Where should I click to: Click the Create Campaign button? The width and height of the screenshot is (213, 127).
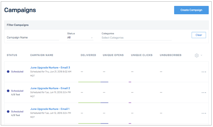191,10
